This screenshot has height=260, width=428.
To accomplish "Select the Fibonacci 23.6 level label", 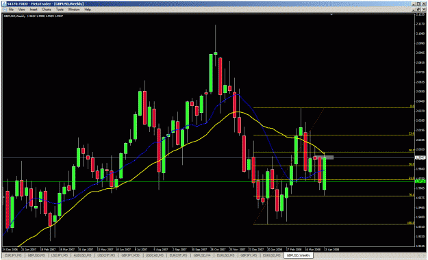I will pyautogui.click(x=412, y=133).
